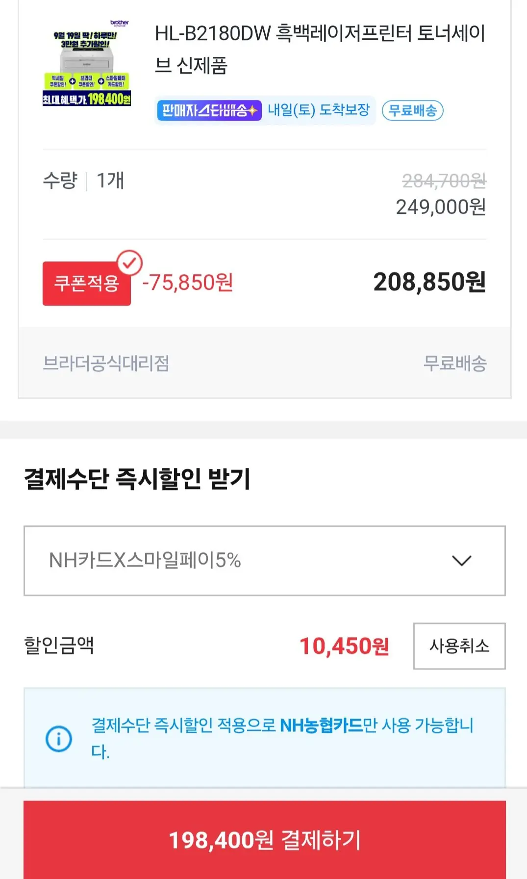Screen dimensions: 527x879
Task: Tap 내일(토) 도착보장 arrival guarantee text
Action: pos(319,110)
